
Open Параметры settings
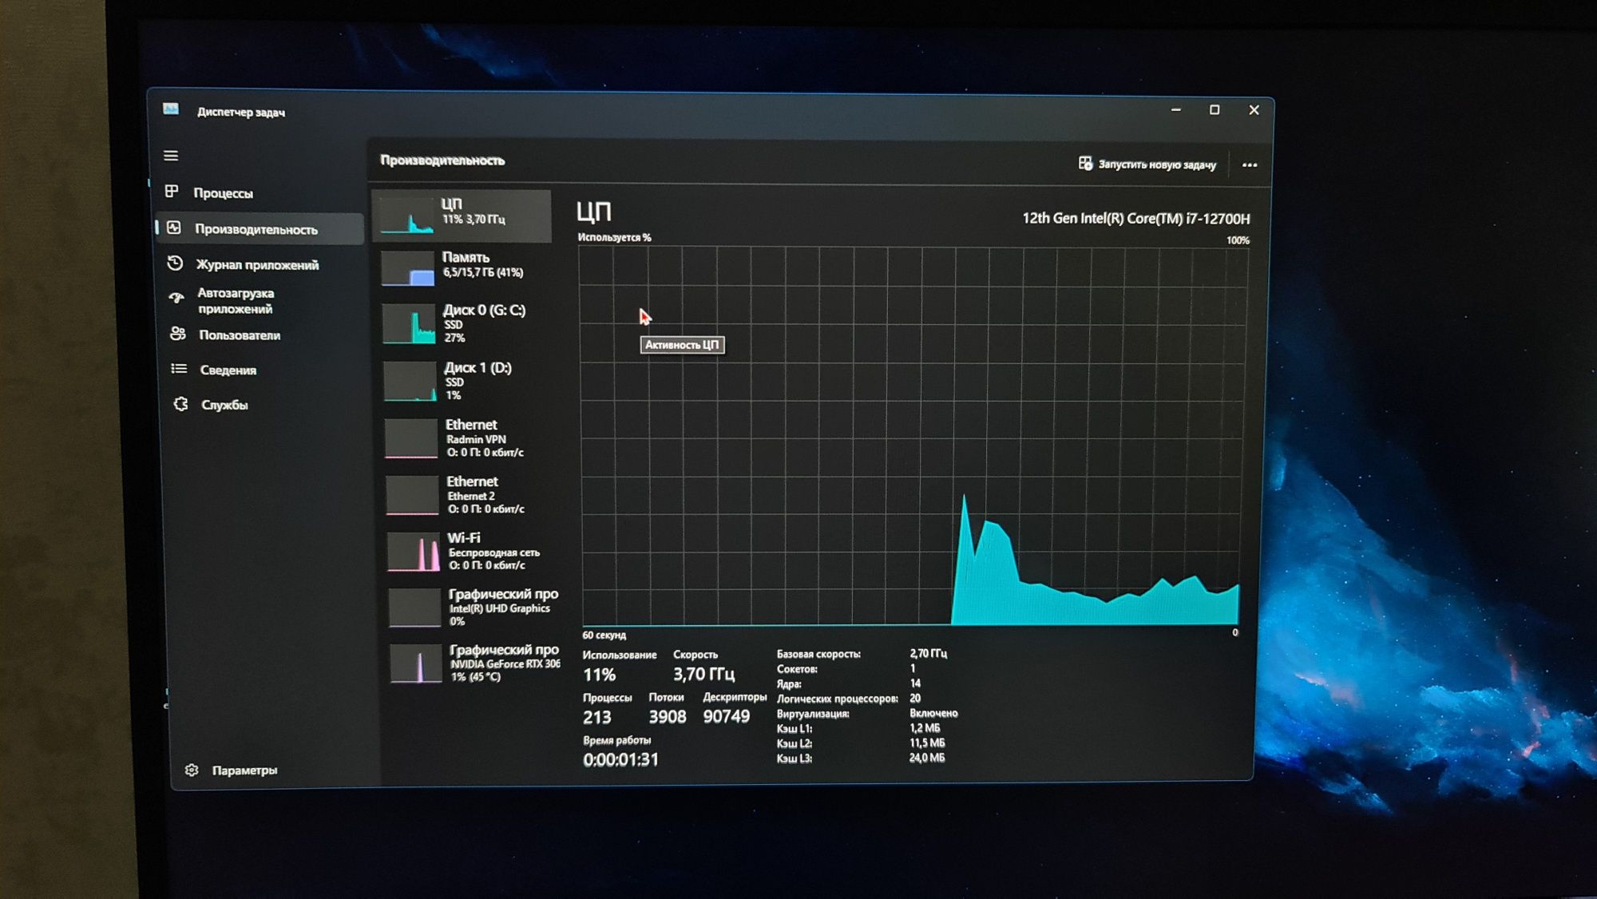point(244,770)
